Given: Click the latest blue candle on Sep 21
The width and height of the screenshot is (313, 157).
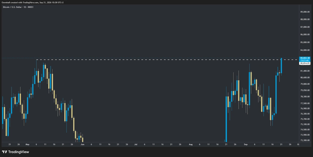Looking at the screenshot, I should pos(281,66).
